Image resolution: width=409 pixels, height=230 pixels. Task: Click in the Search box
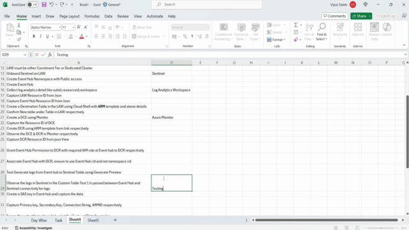206,4
